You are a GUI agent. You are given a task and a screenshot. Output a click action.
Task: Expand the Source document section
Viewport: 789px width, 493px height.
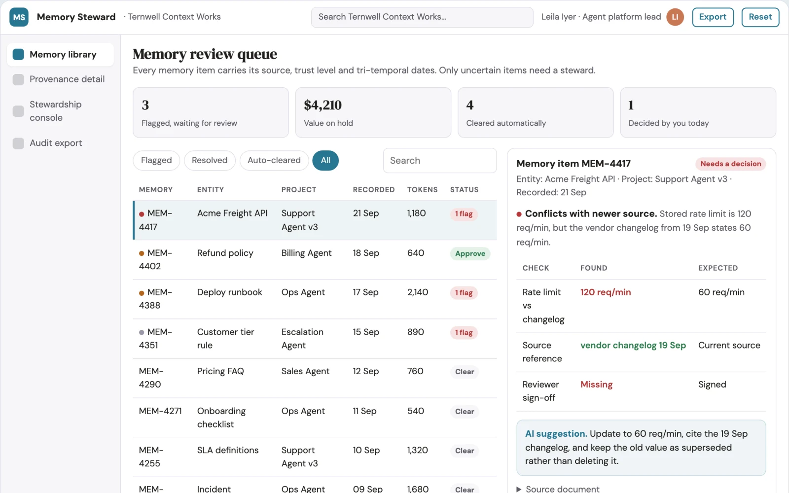(x=558, y=489)
